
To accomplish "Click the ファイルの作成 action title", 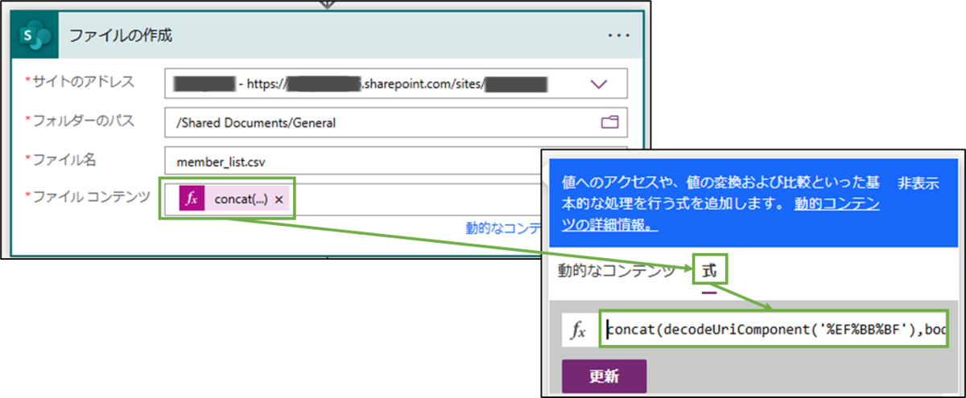I will pos(121,35).
